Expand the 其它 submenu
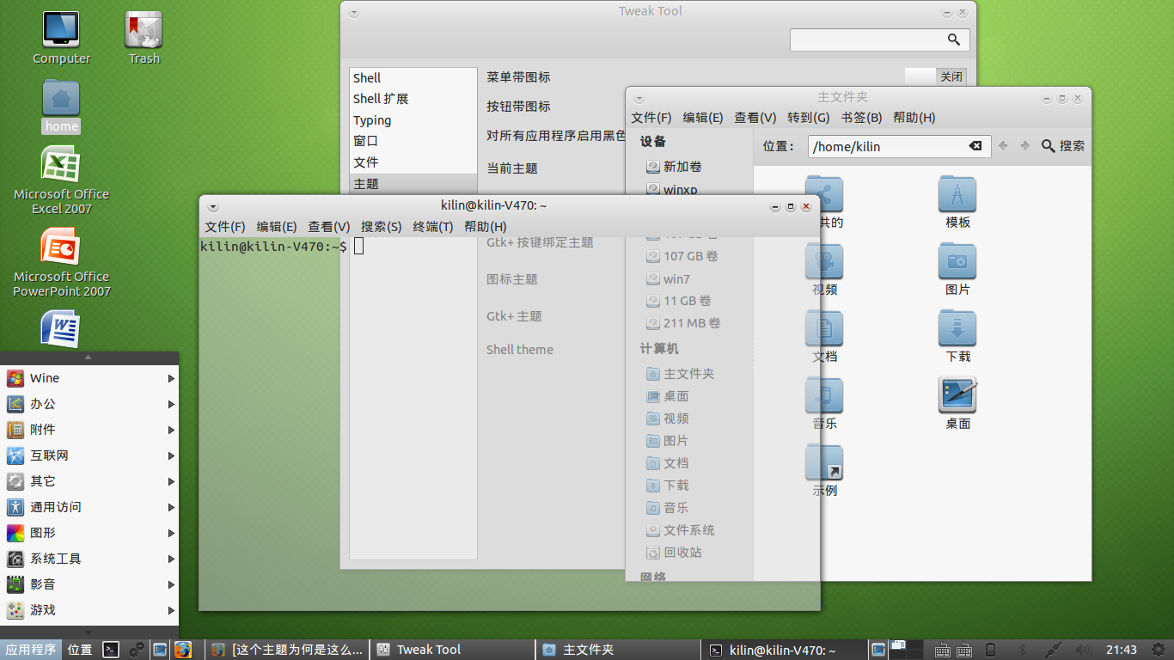1174x660 pixels. pos(89,481)
